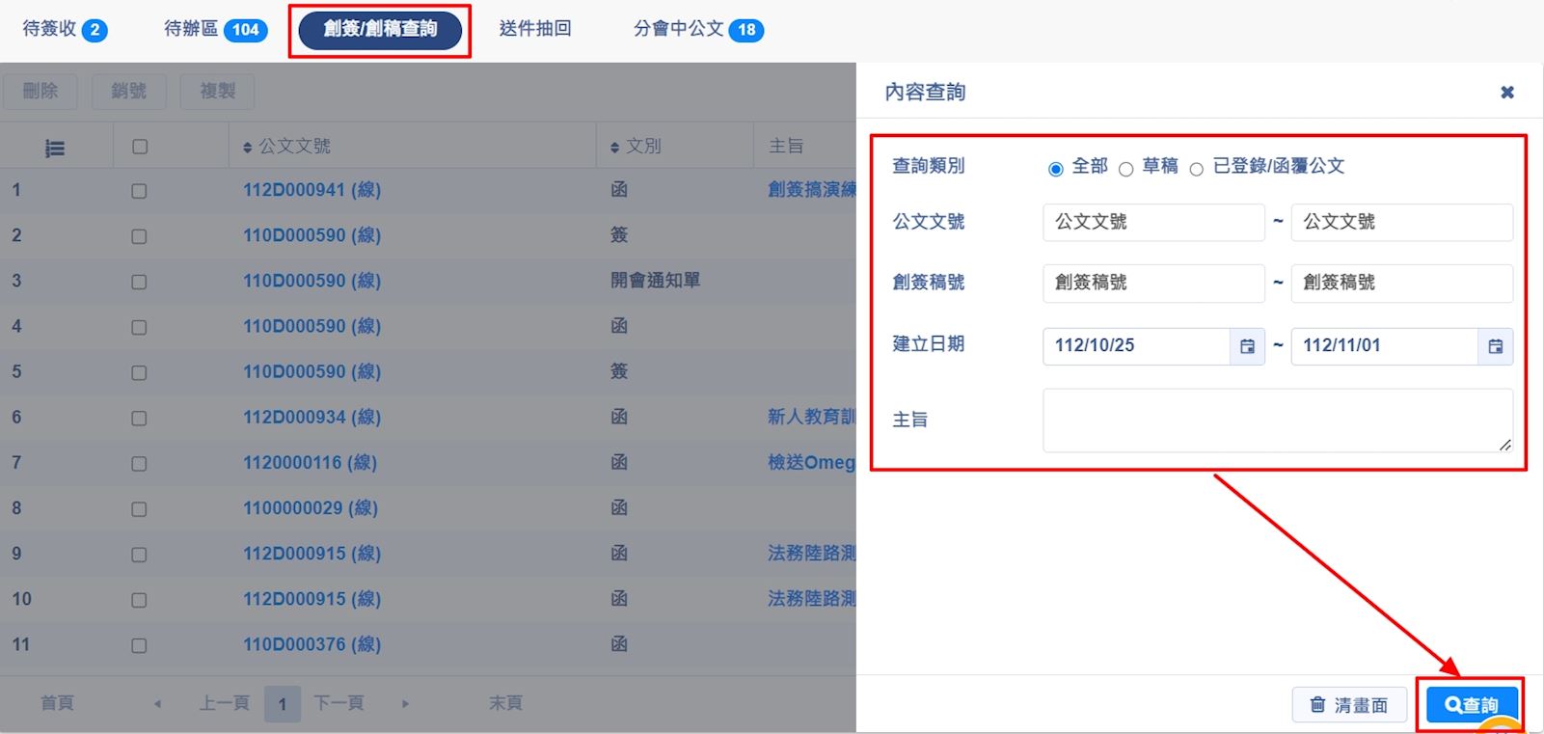Toggle the select-all checkbox in header

coord(140,147)
